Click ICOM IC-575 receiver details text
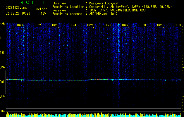 (117, 10)
